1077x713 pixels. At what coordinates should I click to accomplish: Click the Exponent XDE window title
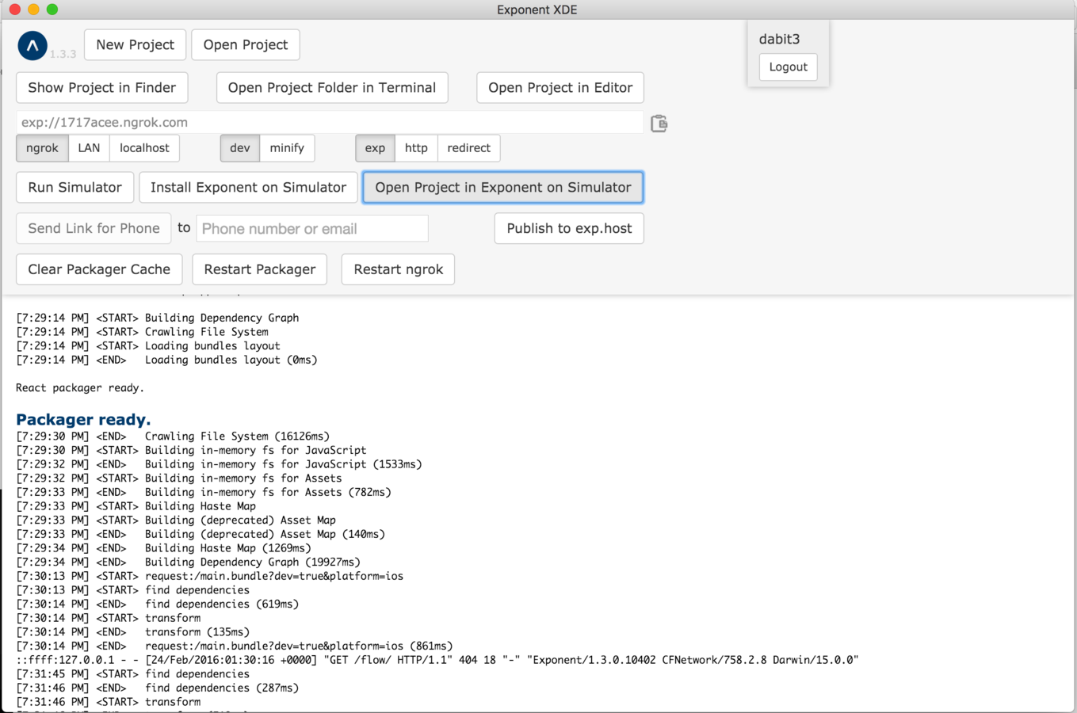537,10
